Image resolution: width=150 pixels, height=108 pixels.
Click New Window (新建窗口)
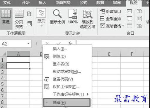[x=110, y=11]
